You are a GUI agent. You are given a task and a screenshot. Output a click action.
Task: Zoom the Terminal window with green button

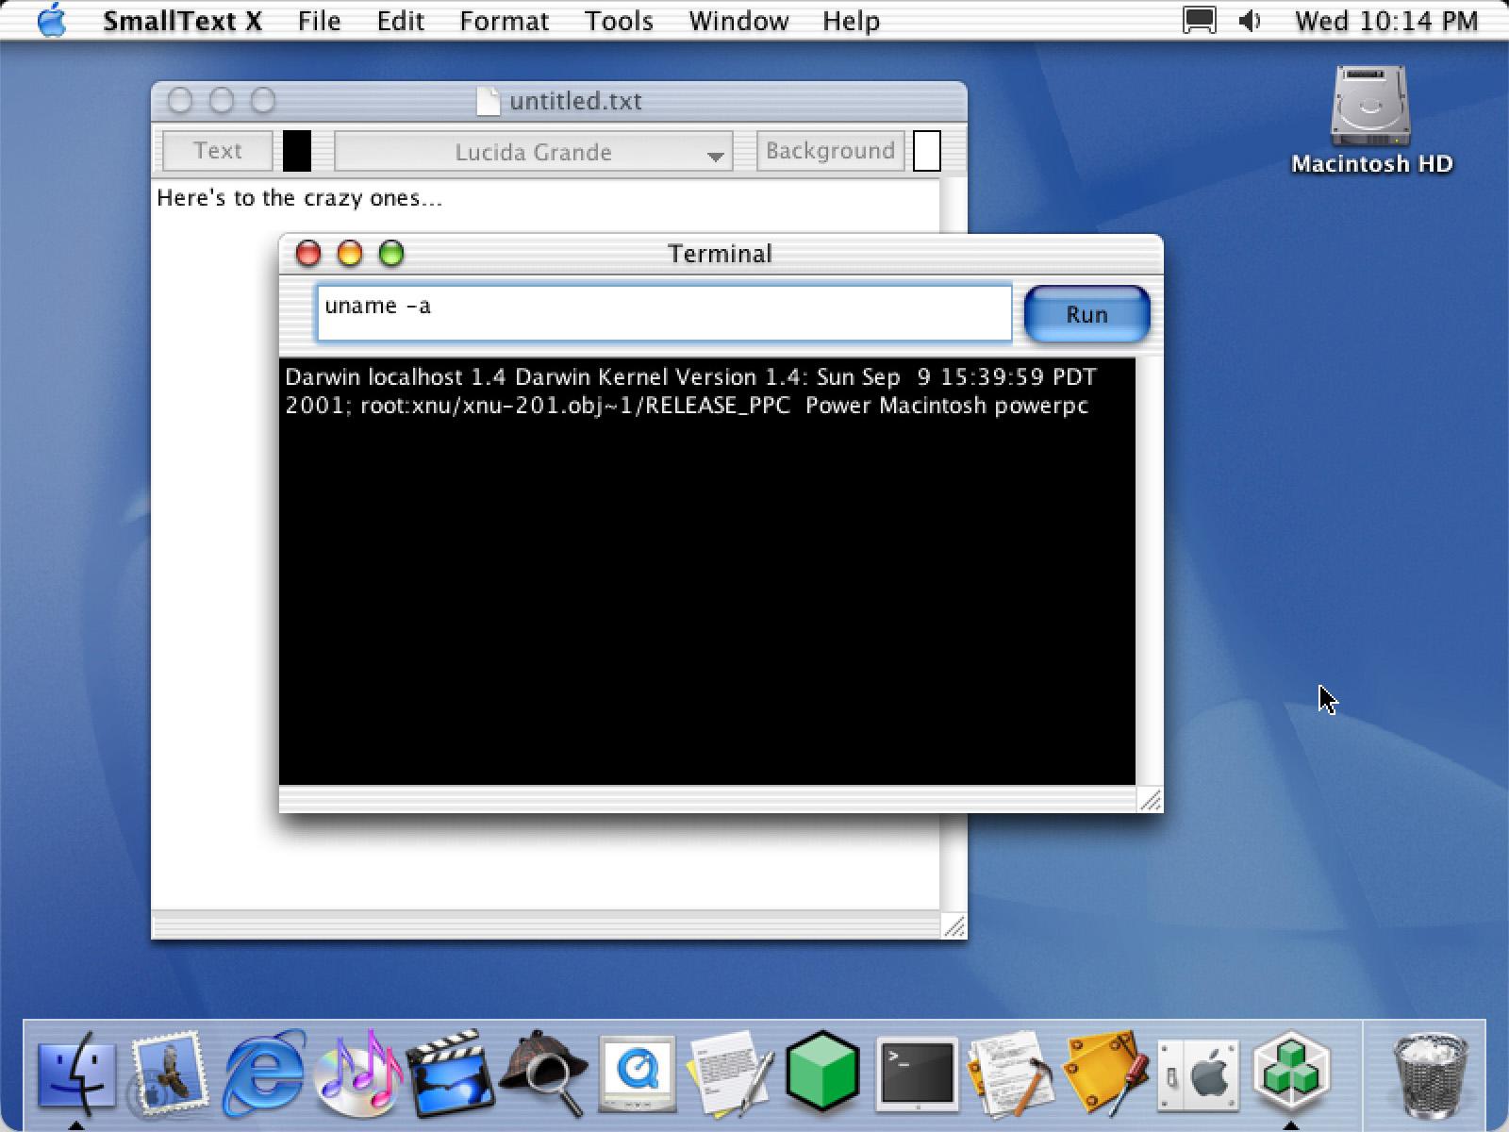coord(391,253)
